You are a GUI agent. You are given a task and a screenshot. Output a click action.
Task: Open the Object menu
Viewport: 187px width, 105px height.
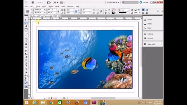50,6
